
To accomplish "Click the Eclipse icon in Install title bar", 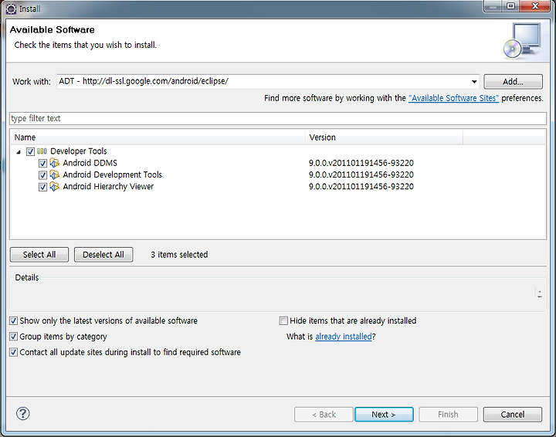I will pos(11,8).
